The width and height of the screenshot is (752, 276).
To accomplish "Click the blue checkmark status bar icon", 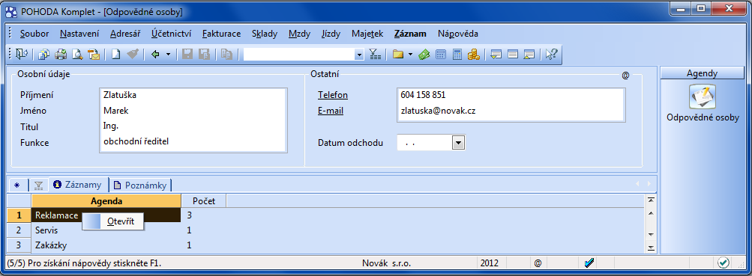I will pyautogui.click(x=589, y=263).
